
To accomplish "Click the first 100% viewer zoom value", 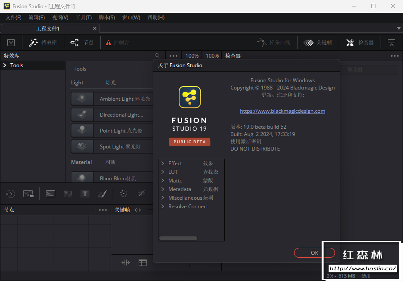I will [x=192, y=56].
